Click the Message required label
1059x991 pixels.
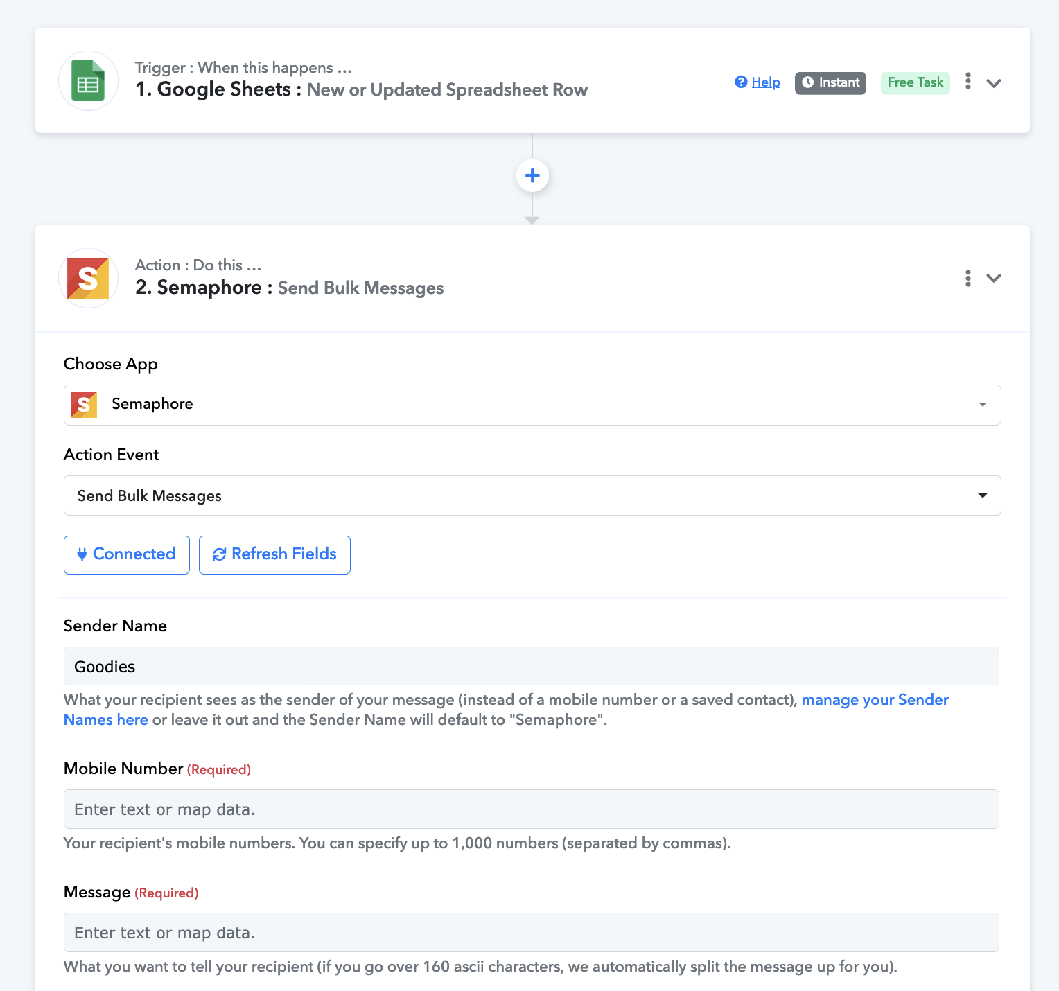pyautogui.click(x=131, y=892)
